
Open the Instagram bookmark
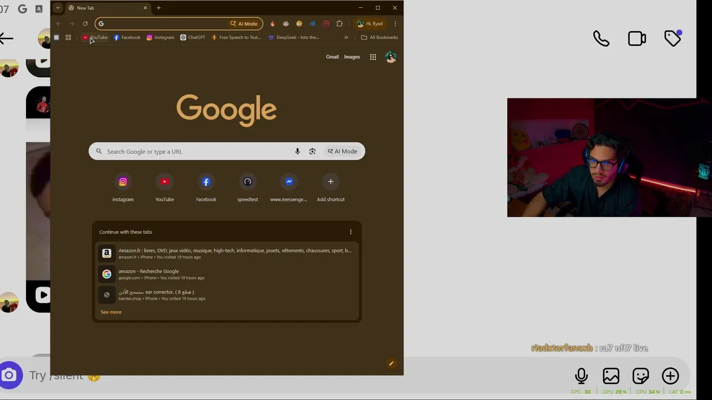160,37
